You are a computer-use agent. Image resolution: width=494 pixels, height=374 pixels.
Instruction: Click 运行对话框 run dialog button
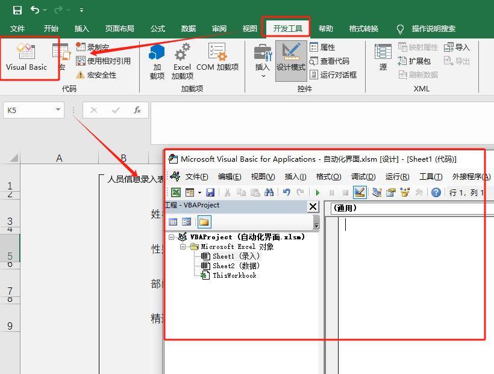point(333,75)
